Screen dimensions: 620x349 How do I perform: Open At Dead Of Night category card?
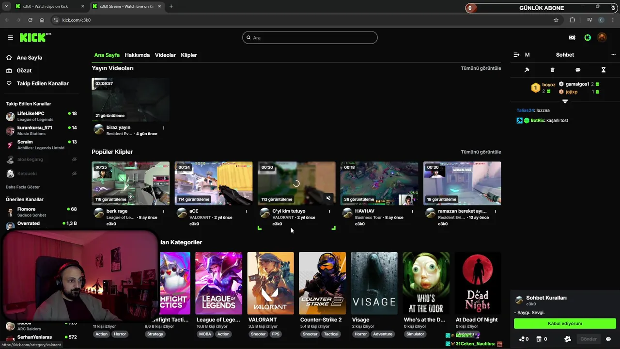478,283
